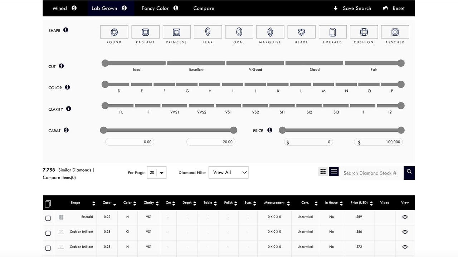Click the Search Diamond Stock # field
The image size is (458, 257).
click(371, 173)
